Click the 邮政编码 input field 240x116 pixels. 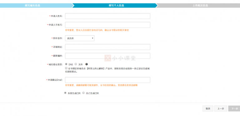(107, 56)
